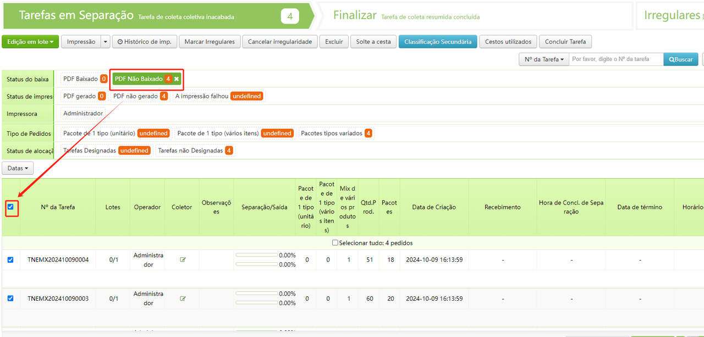Switch to the Irregulares tab
704x337 pixels.
tap(672, 15)
